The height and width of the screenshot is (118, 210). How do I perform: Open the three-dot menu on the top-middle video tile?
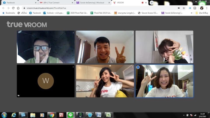point(132,33)
